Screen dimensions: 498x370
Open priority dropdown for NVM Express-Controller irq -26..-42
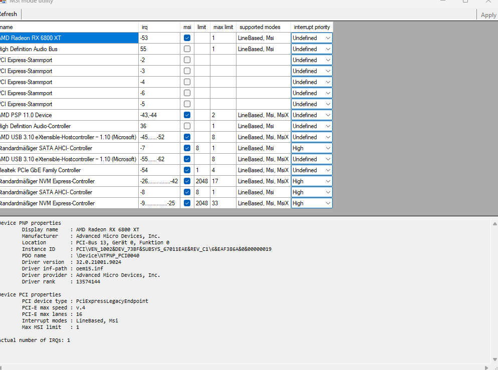312,181
